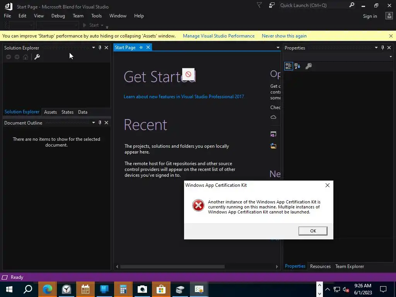Switch to the Data tab

(x=83, y=112)
